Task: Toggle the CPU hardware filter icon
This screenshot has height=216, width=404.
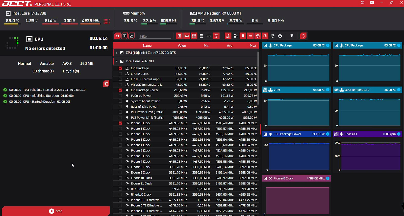Action: pyautogui.click(x=179, y=36)
